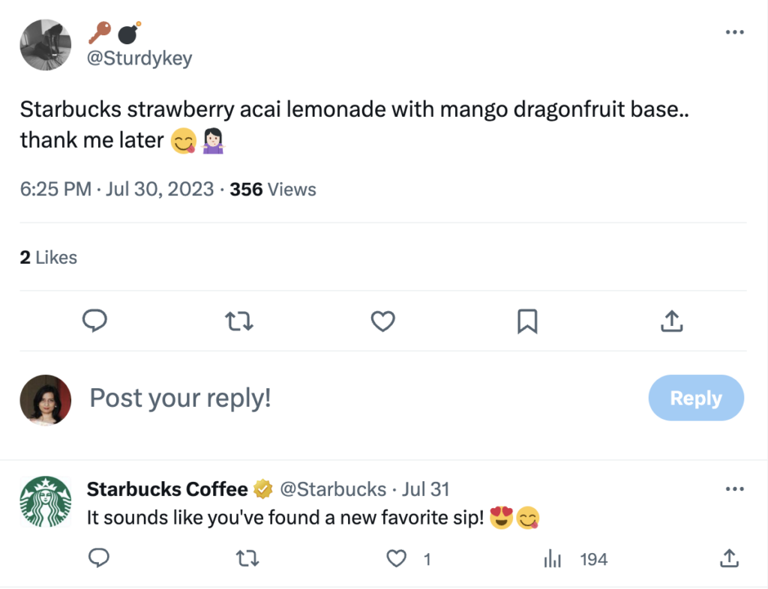The height and width of the screenshot is (589, 768).
Task: Share the Starbucks Coffee reply
Action: pyautogui.click(x=727, y=558)
